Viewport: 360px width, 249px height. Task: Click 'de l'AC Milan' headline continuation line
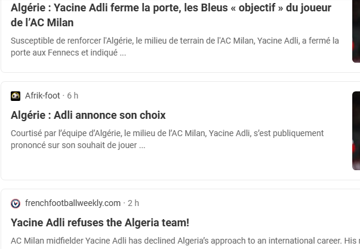(x=51, y=23)
